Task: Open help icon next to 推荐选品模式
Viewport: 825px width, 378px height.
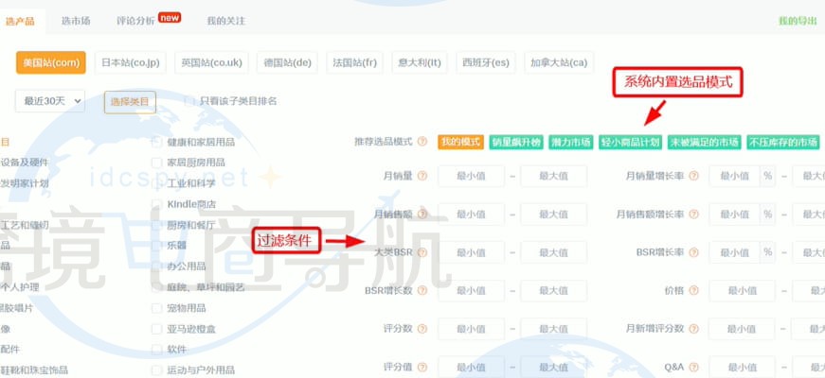Action: pyautogui.click(x=421, y=142)
